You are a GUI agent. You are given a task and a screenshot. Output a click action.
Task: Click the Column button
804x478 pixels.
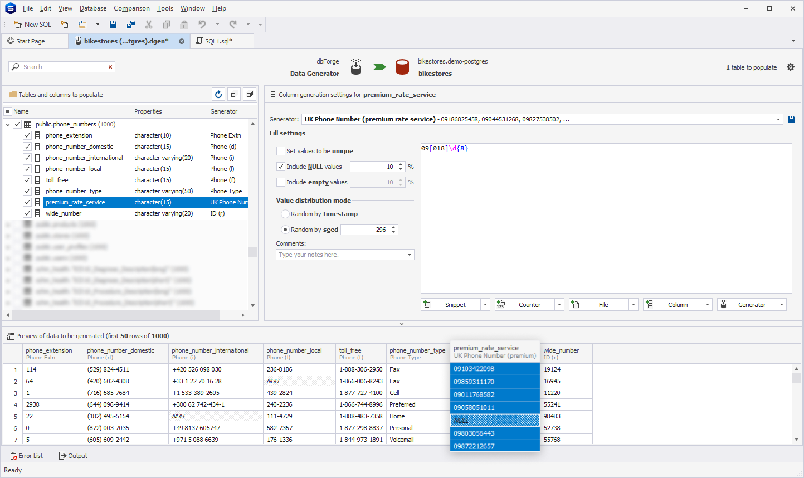click(x=673, y=305)
